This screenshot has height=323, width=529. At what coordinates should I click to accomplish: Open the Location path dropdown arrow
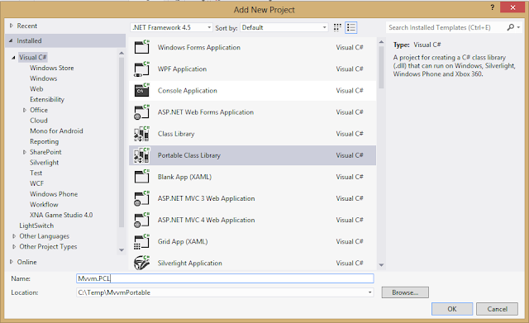(369, 292)
